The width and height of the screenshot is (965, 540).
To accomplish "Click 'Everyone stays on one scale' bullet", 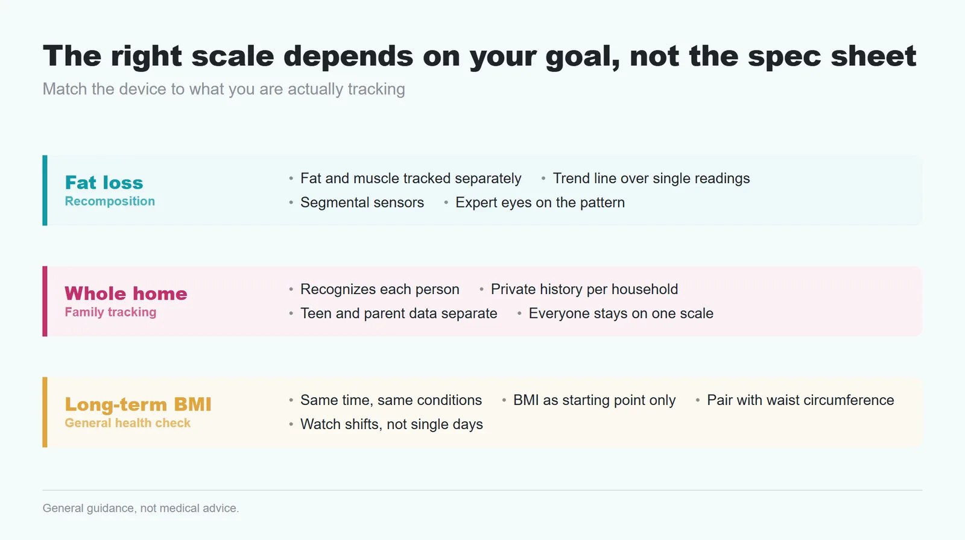I will [x=621, y=313].
